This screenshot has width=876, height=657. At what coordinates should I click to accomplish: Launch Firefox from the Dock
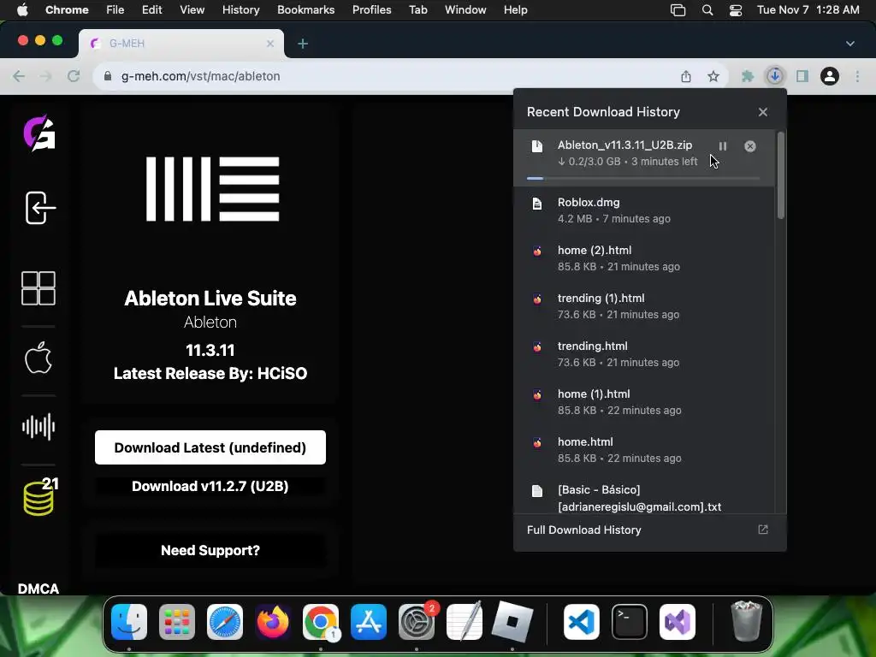coord(273,622)
